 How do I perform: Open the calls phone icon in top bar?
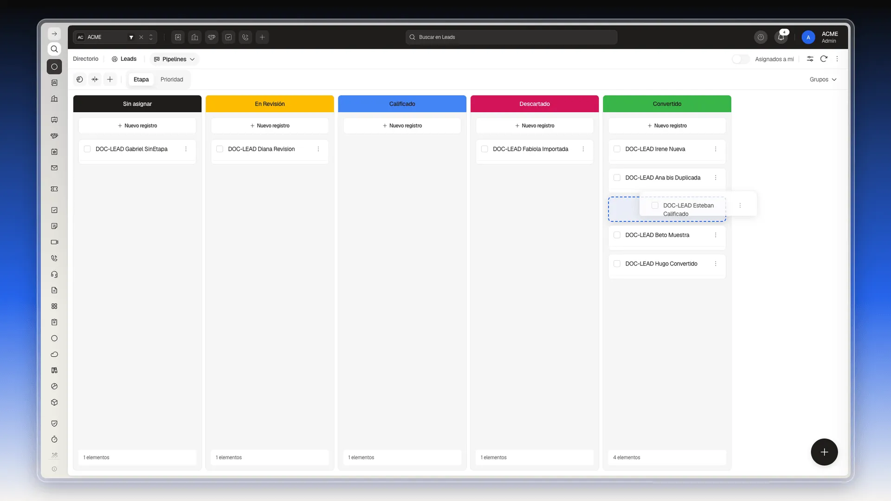click(245, 37)
